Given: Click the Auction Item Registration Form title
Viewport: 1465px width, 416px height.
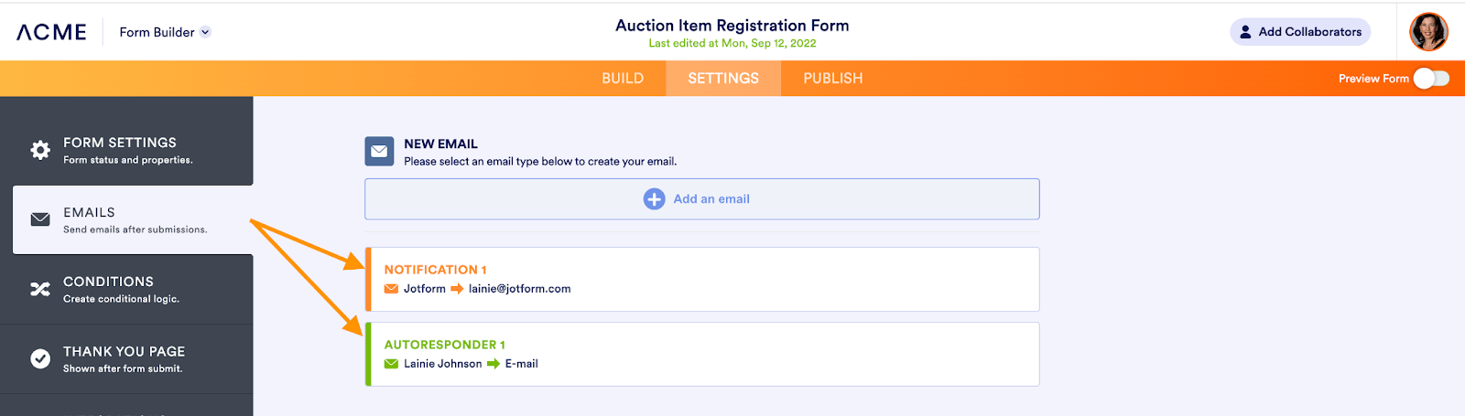Looking at the screenshot, I should click(x=732, y=26).
